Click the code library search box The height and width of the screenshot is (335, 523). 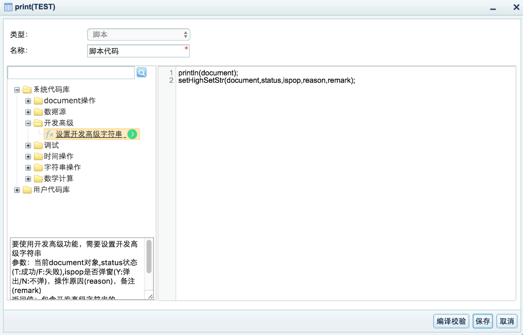[71, 72]
